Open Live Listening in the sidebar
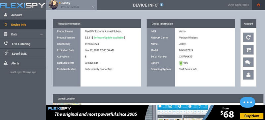Image resolution: width=265 pixels, height=120 pixels. pyautogui.click(x=23, y=44)
